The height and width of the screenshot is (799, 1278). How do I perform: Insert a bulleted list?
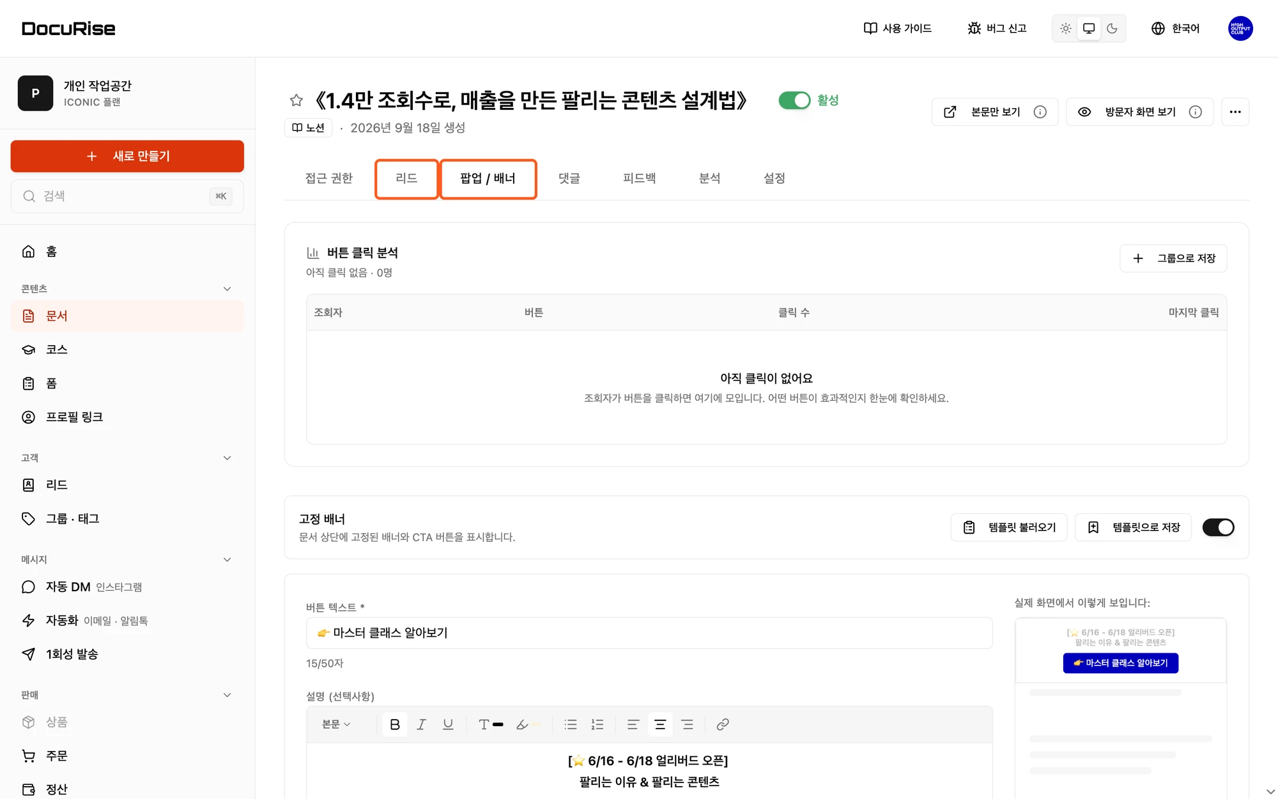(571, 724)
